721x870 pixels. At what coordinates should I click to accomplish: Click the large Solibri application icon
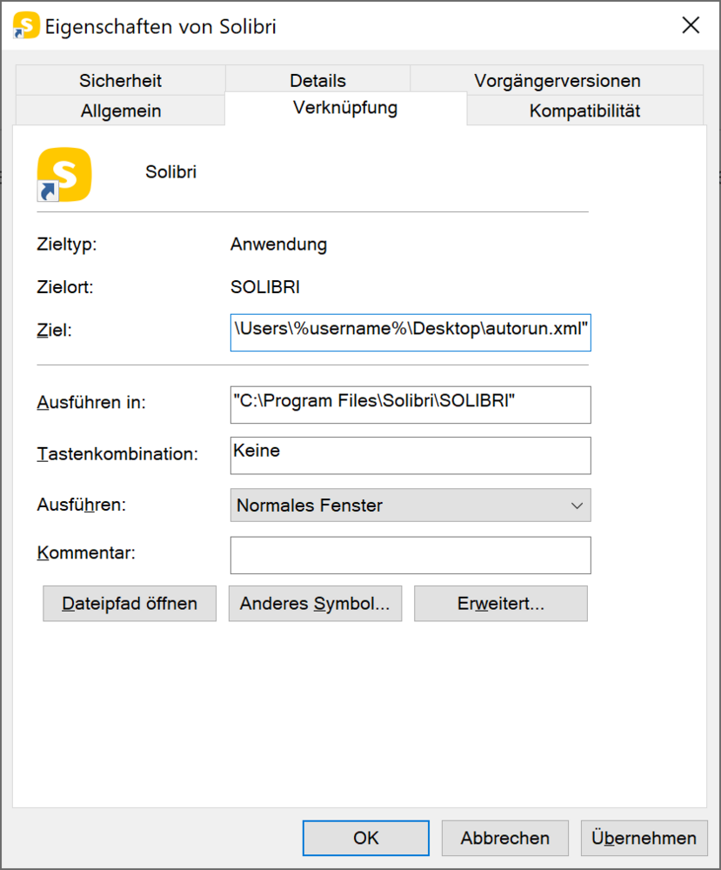tap(64, 174)
